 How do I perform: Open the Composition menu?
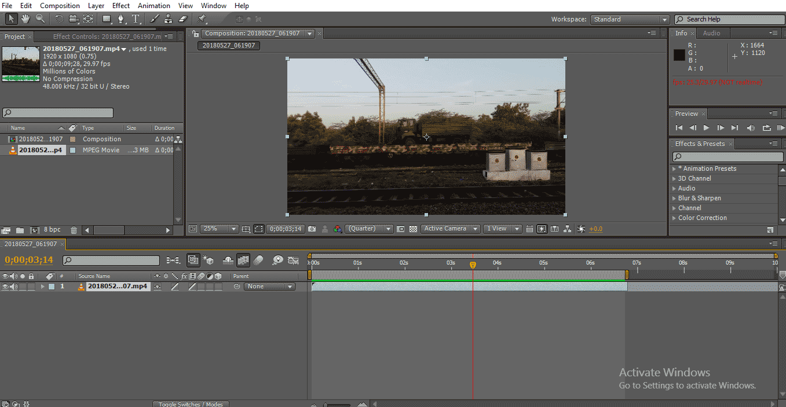pyautogui.click(x=60, y=5)
